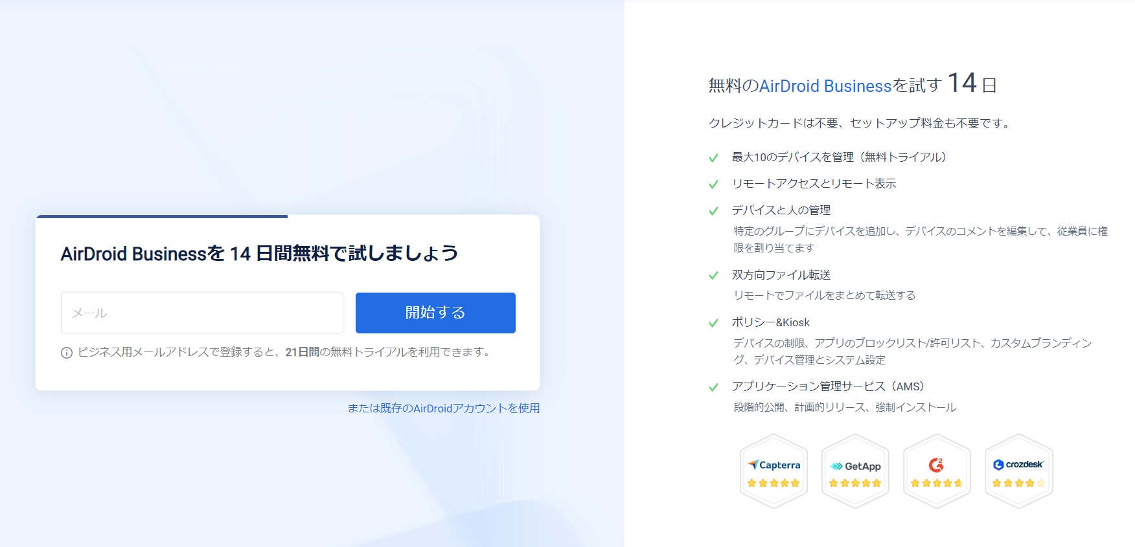Image resolution: width=1135 pixels, height=547 pixels.
Task: Click text リモートアクセスとリモート表示
Action: click(814, 184)
